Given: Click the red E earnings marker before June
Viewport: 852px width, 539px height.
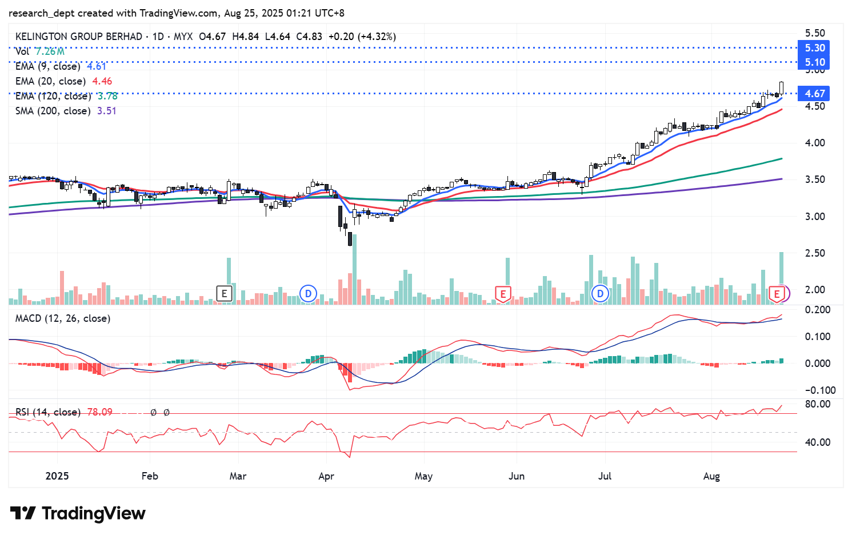Looking at the screenshot, I should [x=503, y=294].
